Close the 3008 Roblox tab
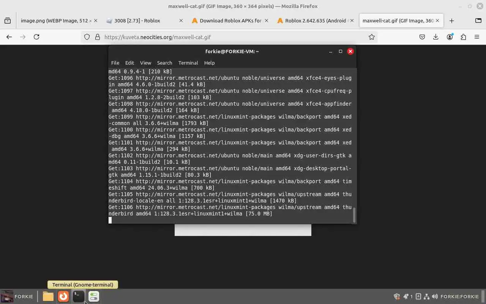The image size is (486, 304). tap(181, 21)
